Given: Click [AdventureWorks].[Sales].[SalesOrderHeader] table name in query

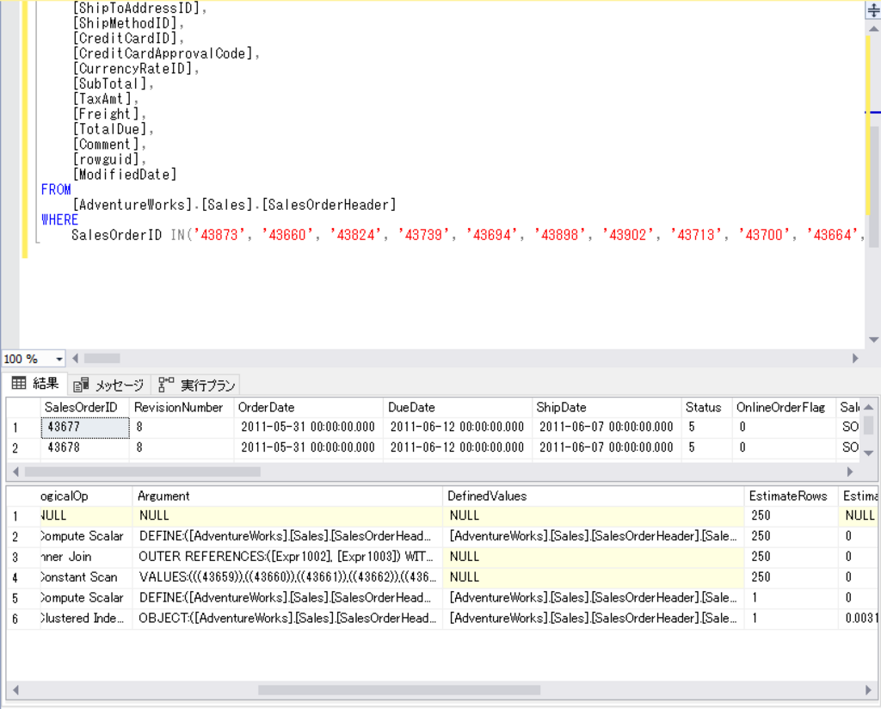Looking at the screenshot, I should click(x=234, y=205).
